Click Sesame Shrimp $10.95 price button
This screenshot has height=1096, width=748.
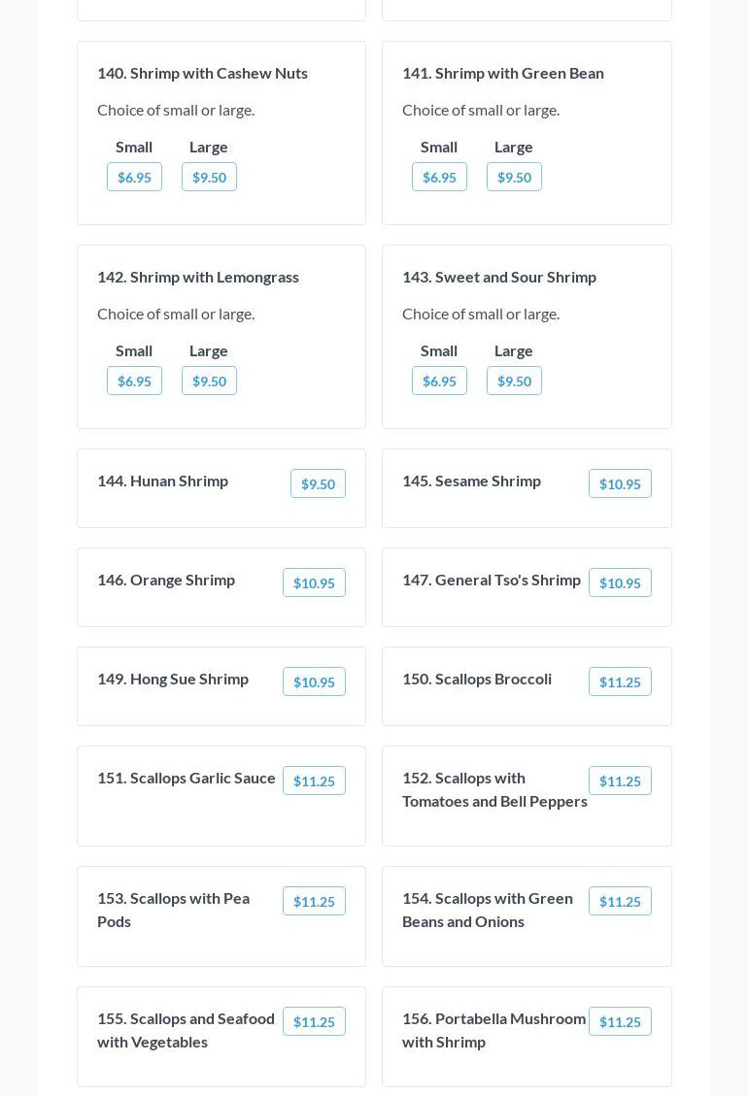coord(620,483)
